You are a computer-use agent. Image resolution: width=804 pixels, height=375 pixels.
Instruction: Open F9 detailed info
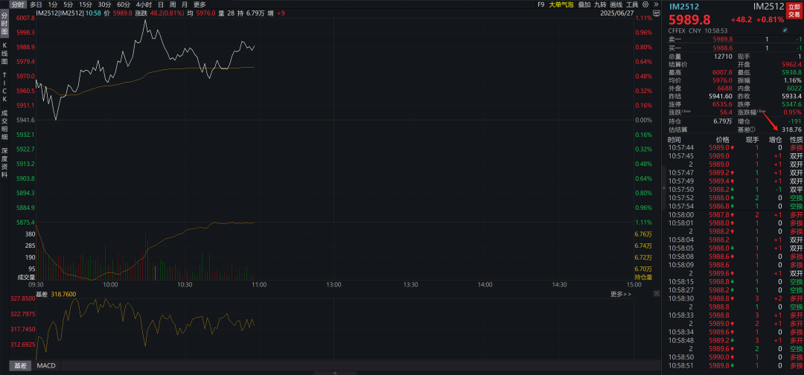540,4
